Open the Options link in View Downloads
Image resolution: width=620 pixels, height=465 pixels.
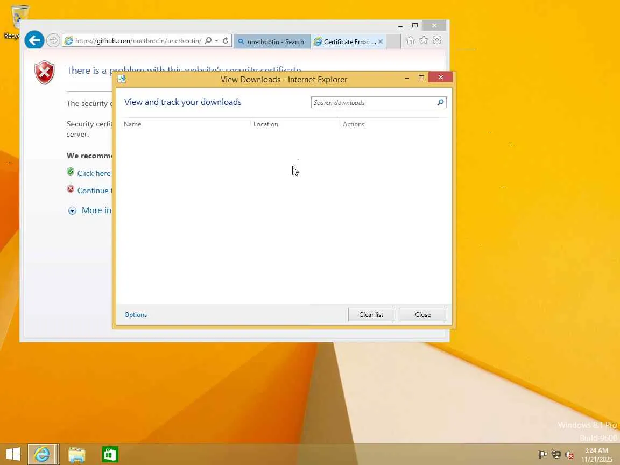(x=136, y=315)
